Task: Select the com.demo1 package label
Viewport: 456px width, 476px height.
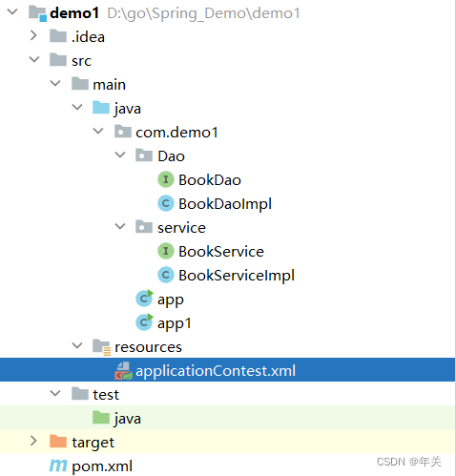Action: 176,133
